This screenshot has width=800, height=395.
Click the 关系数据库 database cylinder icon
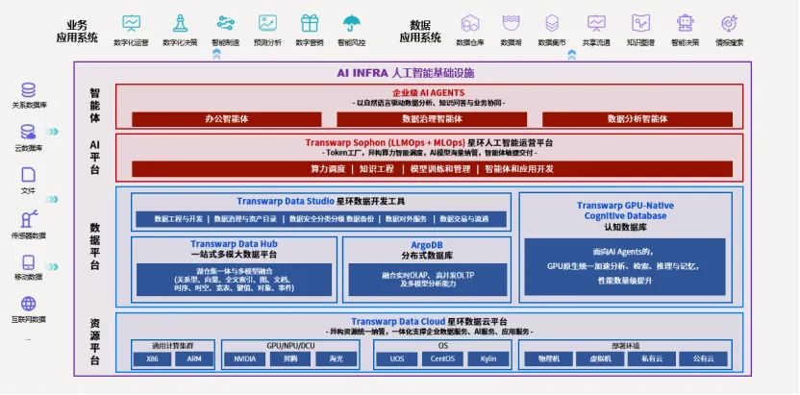pyautogui.click(x=29, y=90)
